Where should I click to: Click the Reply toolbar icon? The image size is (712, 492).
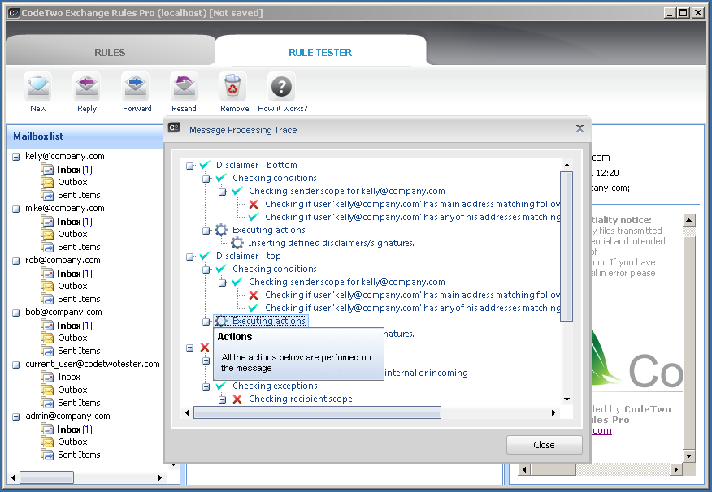click(87, 87)
